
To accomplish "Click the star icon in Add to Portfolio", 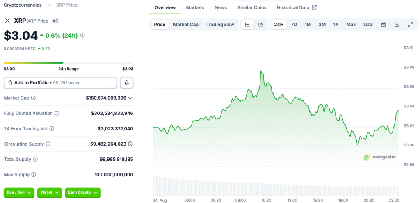I will (10, 83).
